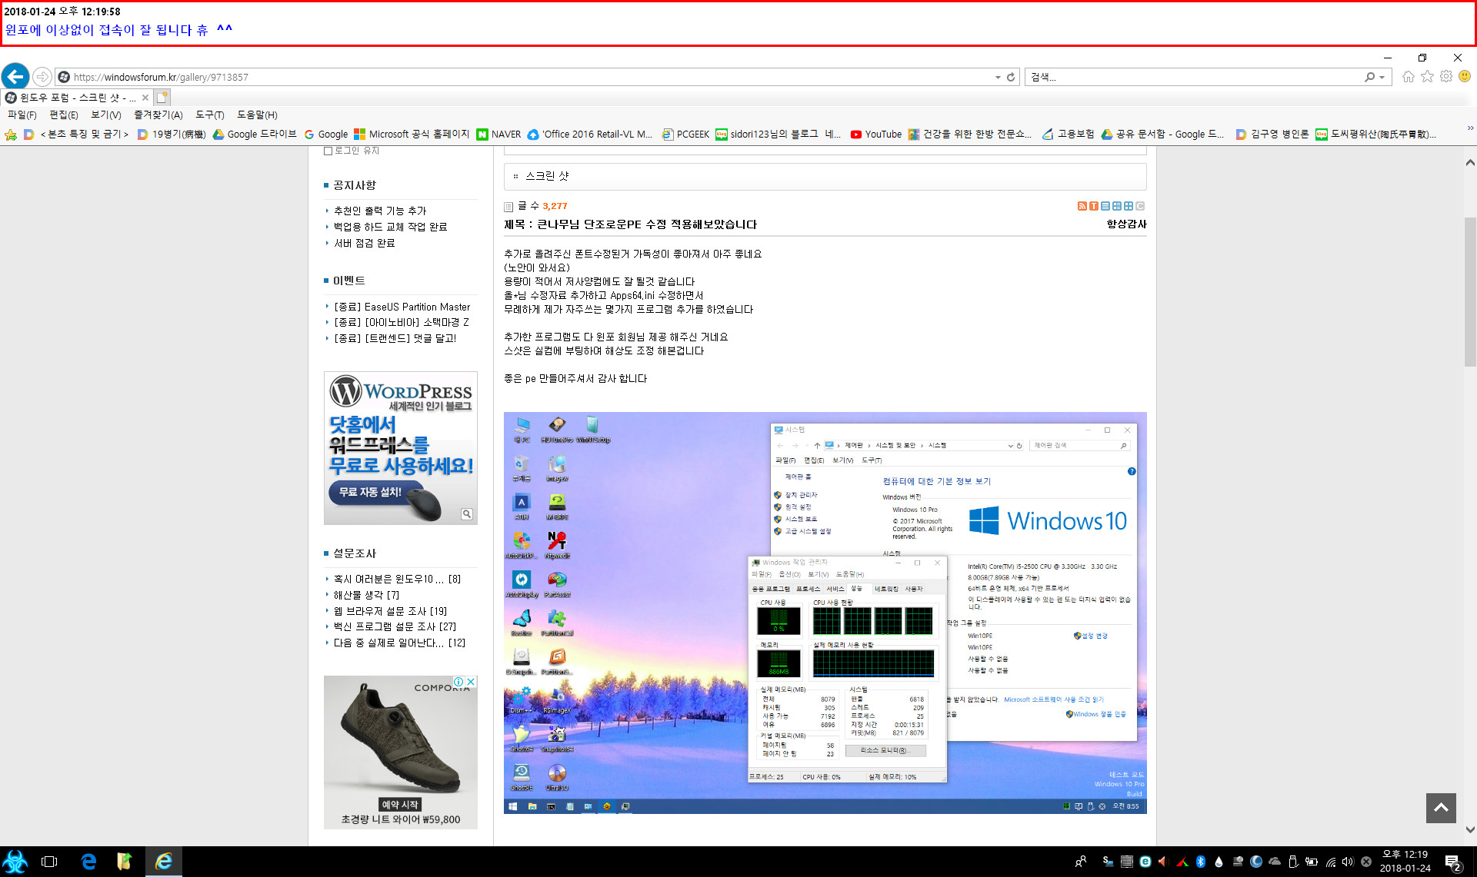Refresh the page with the reload icon
The height and width of the screenshot is (877, 1477).
1011,77
